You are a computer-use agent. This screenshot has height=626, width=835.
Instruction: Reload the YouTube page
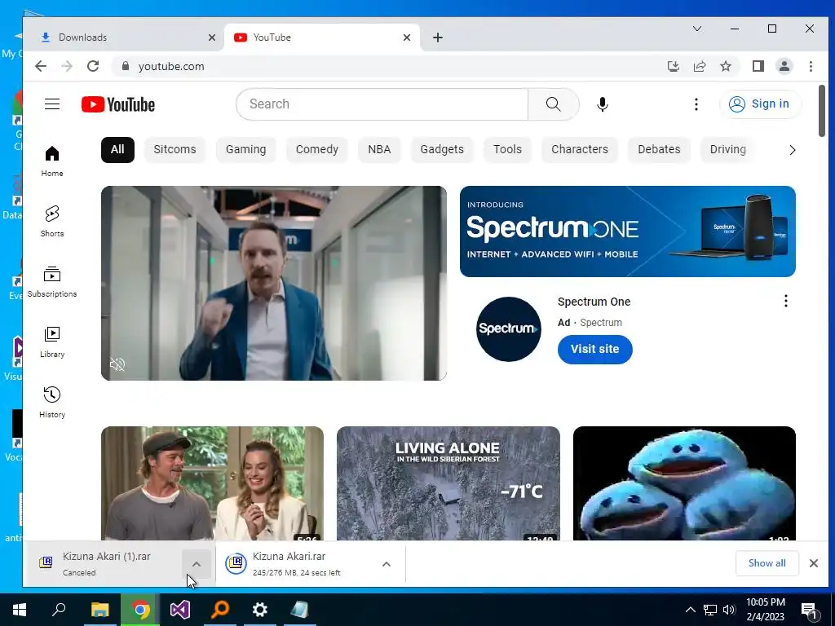93,66
